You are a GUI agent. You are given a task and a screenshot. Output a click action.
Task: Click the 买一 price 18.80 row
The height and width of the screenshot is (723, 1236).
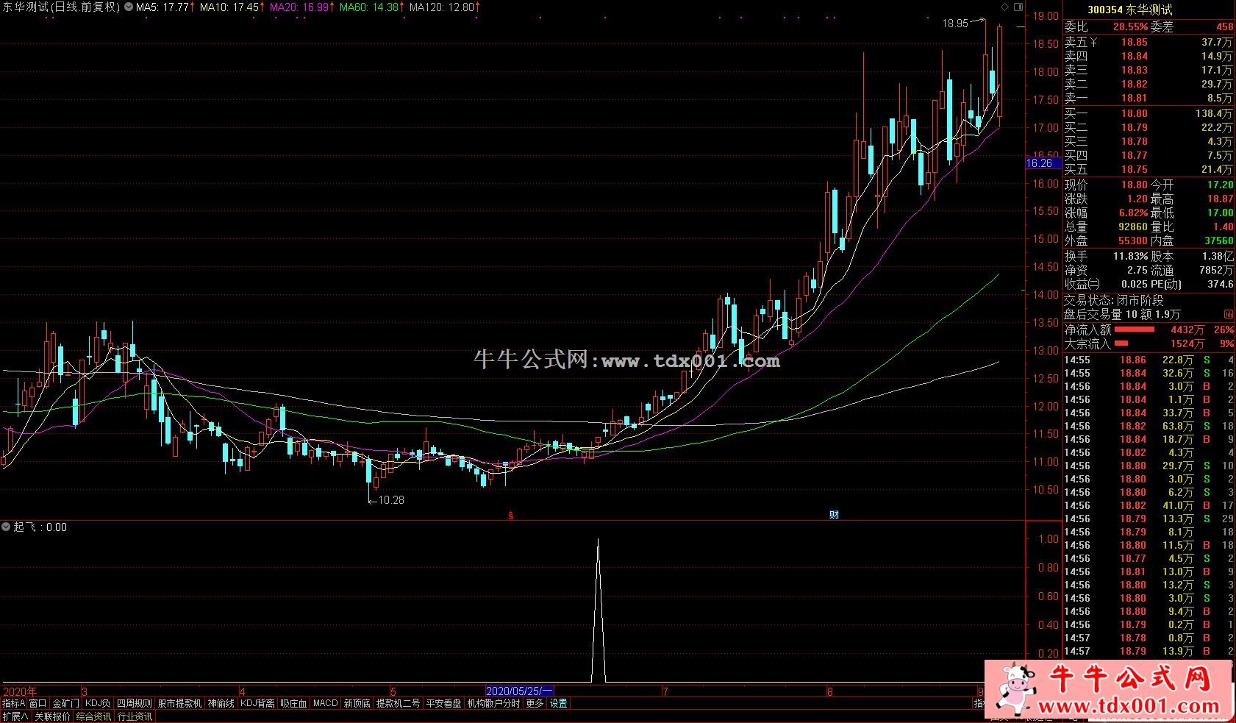[1149, 114]
